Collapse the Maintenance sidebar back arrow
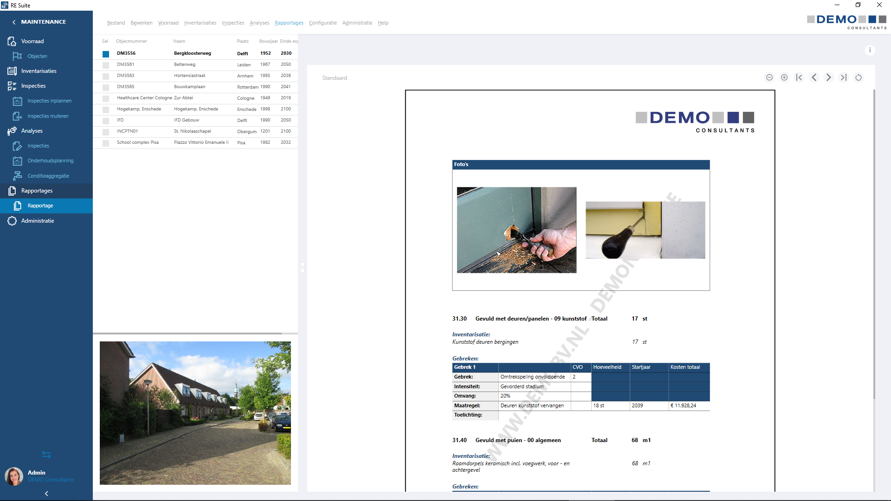 pos(14,22)
